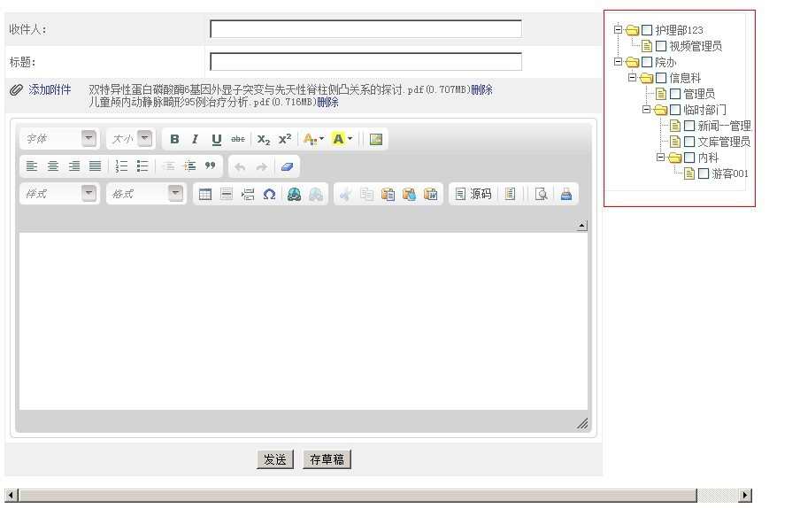
Task: Switch to 源码 source view
Action: pos(473,194)
